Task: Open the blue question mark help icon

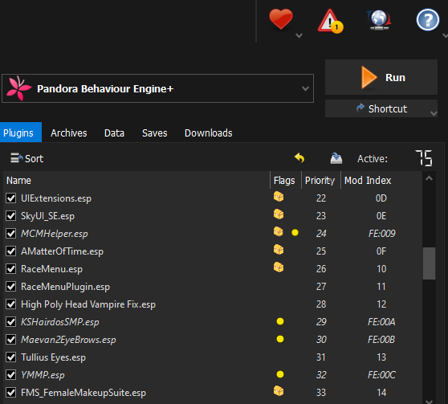Action: coord(427,20)
